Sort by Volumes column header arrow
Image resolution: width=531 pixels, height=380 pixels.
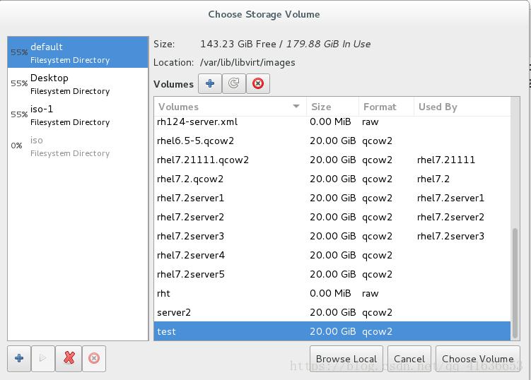(x=296, y=107)
